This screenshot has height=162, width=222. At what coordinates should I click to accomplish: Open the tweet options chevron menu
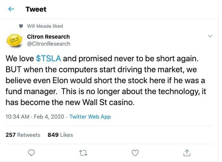tap(210, 36)
